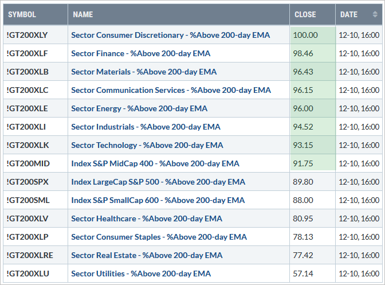Click close value 96.15
The image size is (385, 285).
[303, 90]
